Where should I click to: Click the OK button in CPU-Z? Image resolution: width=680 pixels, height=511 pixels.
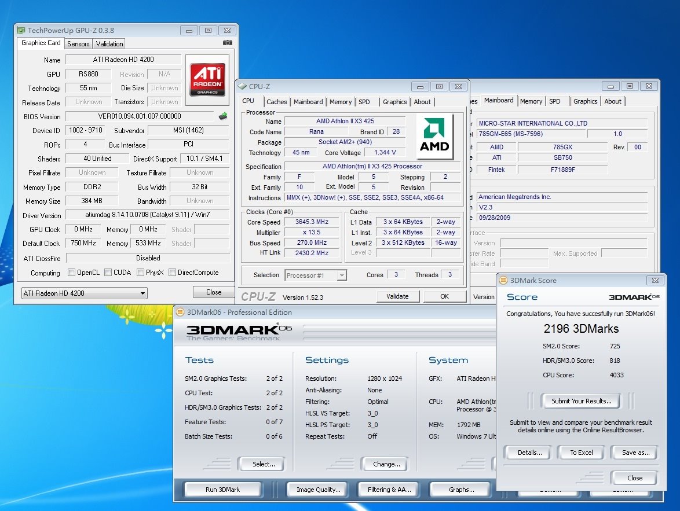tap(444, 296)
